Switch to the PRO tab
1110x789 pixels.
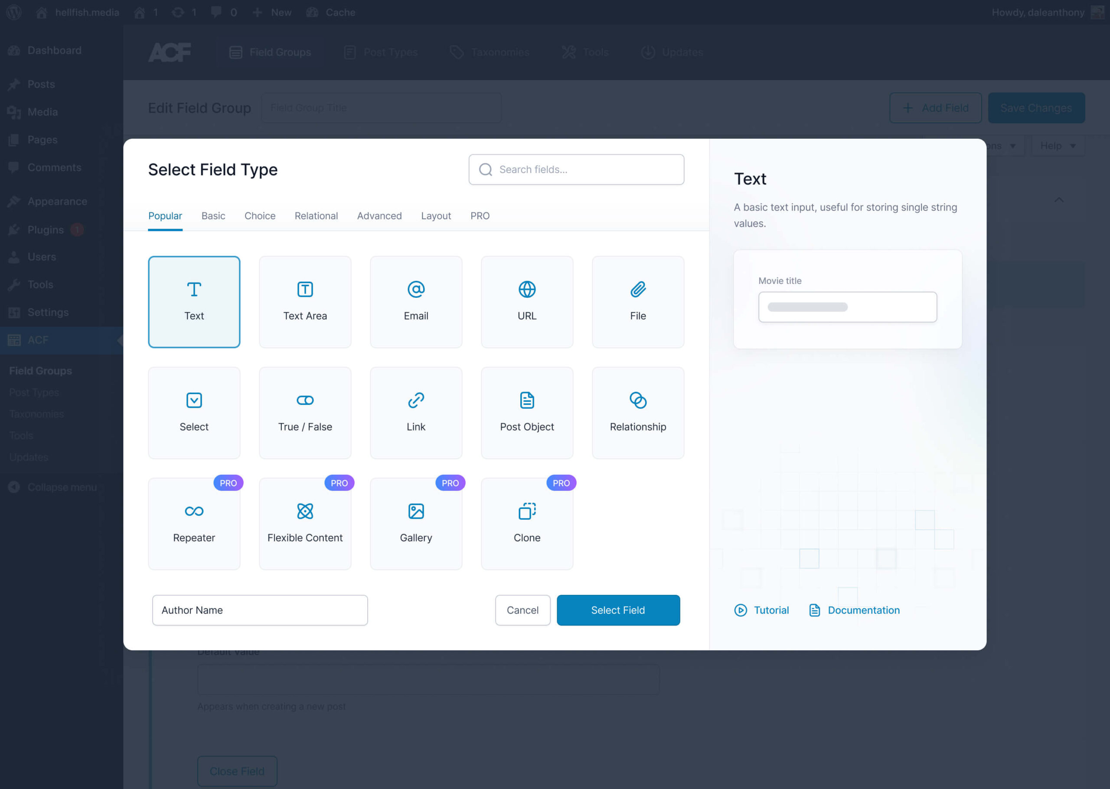(480, 215)
